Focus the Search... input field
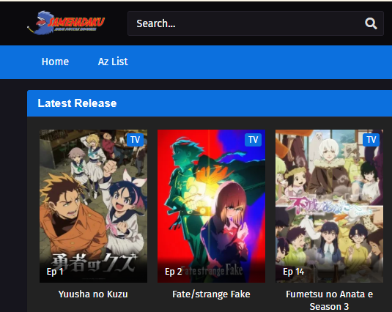392x312 pixels. pyautogui.click(x=256, y=23)
